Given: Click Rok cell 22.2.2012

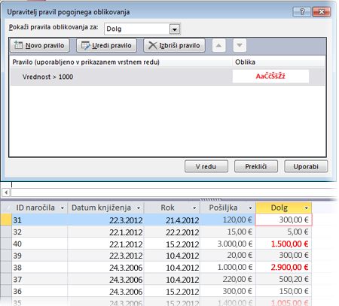Looking at the screenshot, I should pyautogui.click(x=172, y=232).
